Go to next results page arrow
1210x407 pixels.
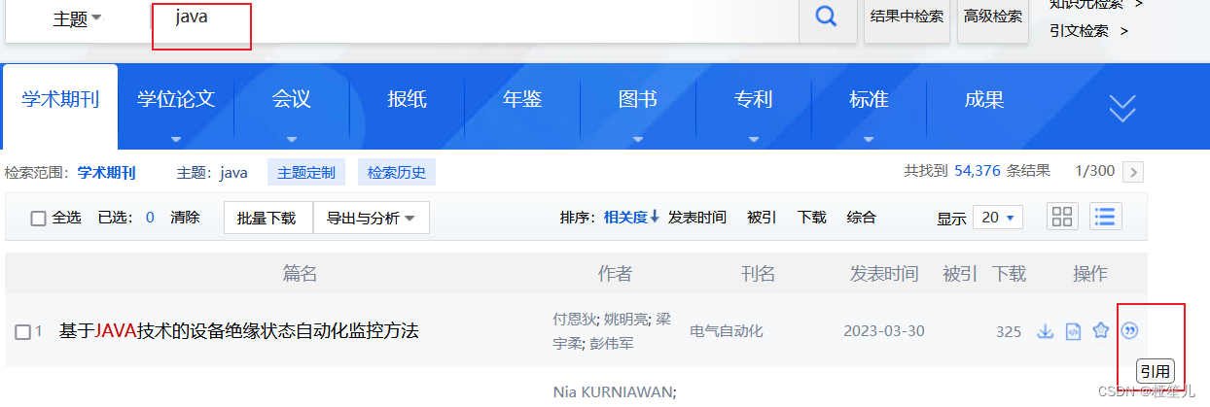(x=1133, y=172)
